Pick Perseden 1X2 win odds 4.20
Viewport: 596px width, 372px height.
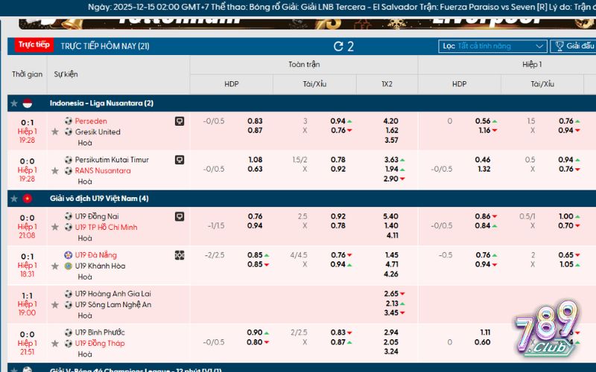[x=390, y=121]
